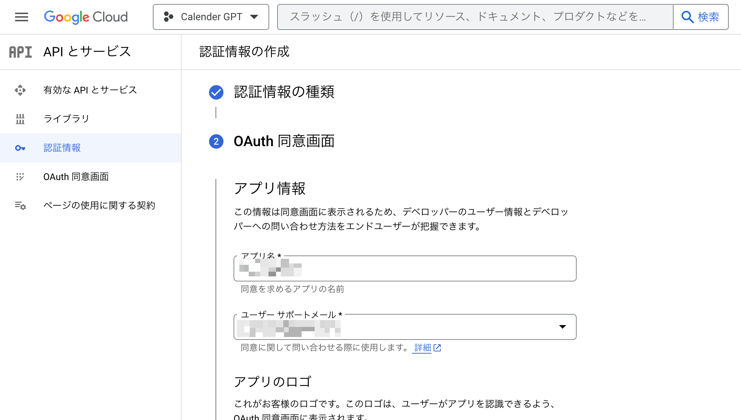The height and width of the screenshot is (420, 741).
Task: Click the 有効な API とサービス icon
Action: click(x=20, y=90)
